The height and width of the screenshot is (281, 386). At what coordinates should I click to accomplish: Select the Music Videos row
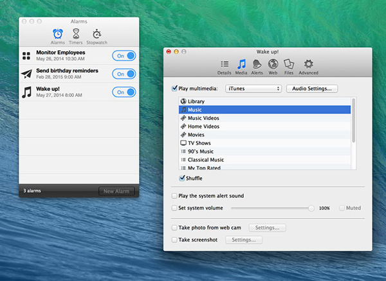tap(264, 118)
